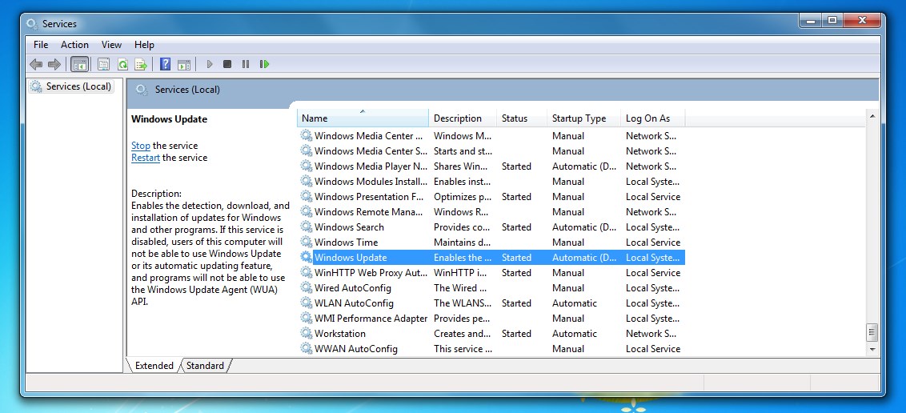Open Properties via toolbar icon
906x413 pixels.
tap(103, 64)
